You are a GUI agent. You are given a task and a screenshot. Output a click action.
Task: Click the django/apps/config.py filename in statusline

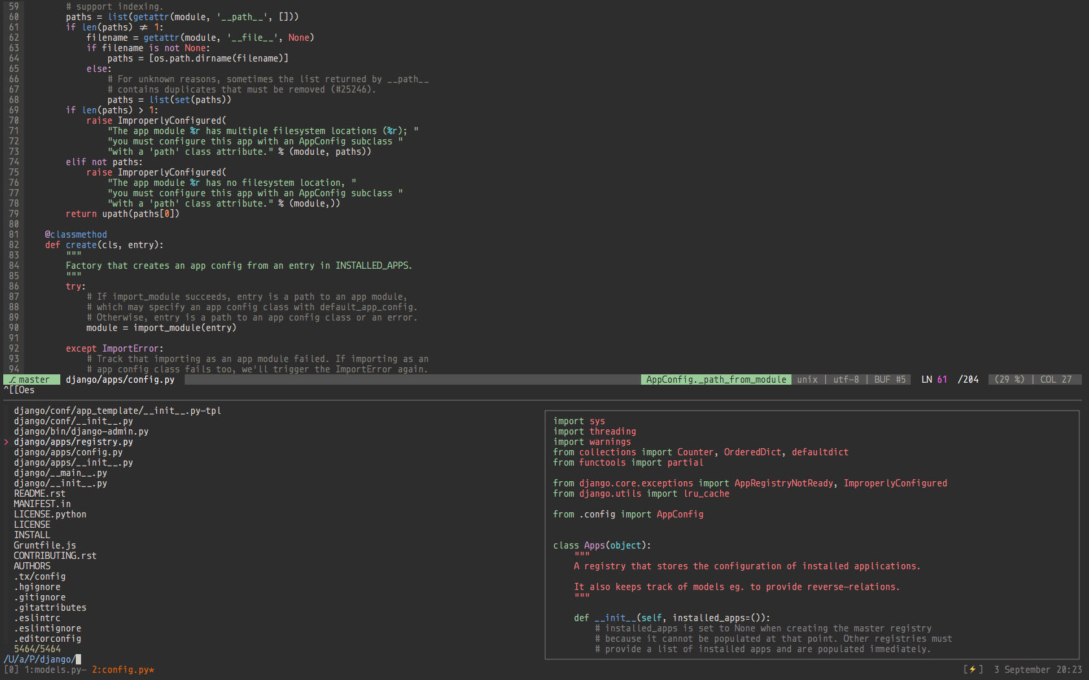(120, 380)
